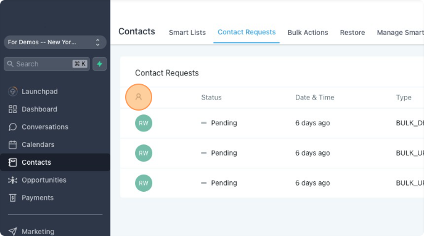Open the last Pending request row

[x=272, y=183]
